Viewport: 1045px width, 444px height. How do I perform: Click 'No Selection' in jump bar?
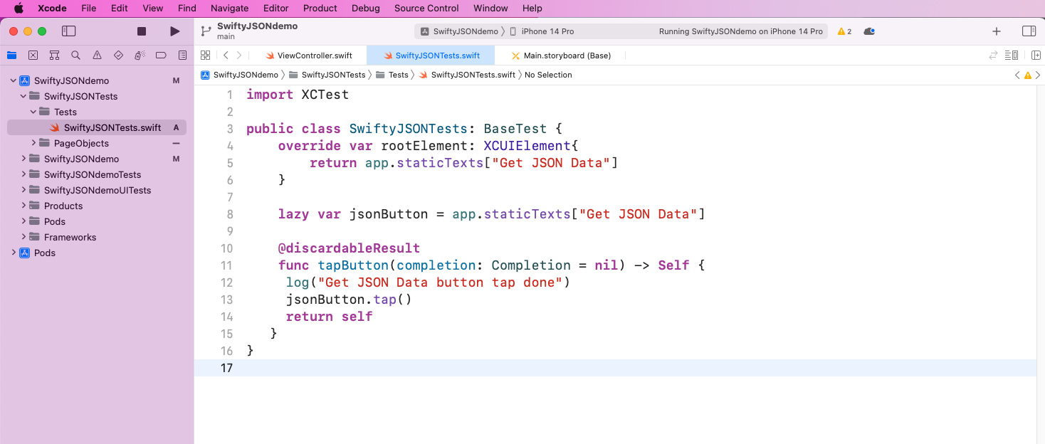pyautogui.click(x=548, y=75)
